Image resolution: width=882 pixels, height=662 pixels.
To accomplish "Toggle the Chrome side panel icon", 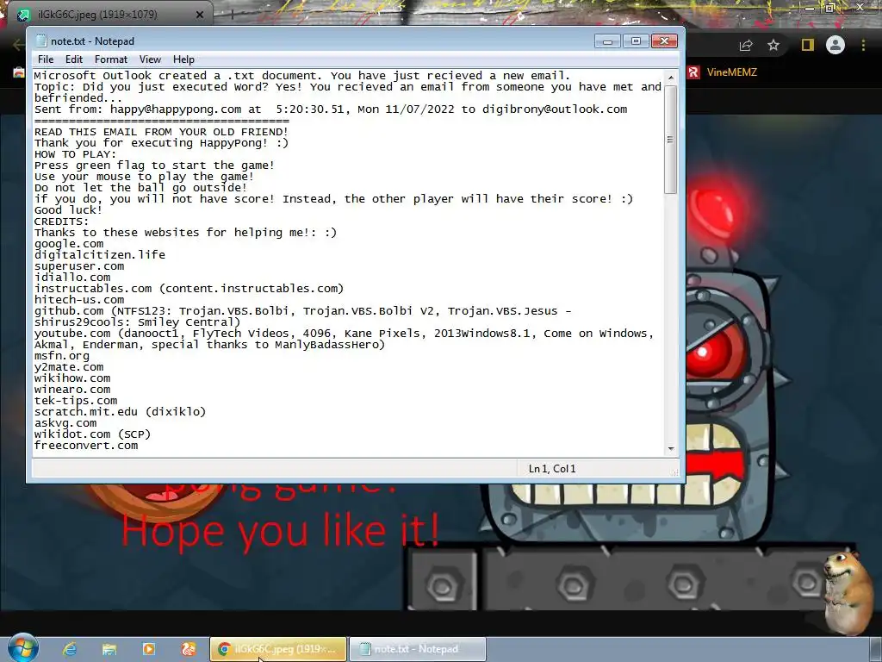I will tap(808, 45).
